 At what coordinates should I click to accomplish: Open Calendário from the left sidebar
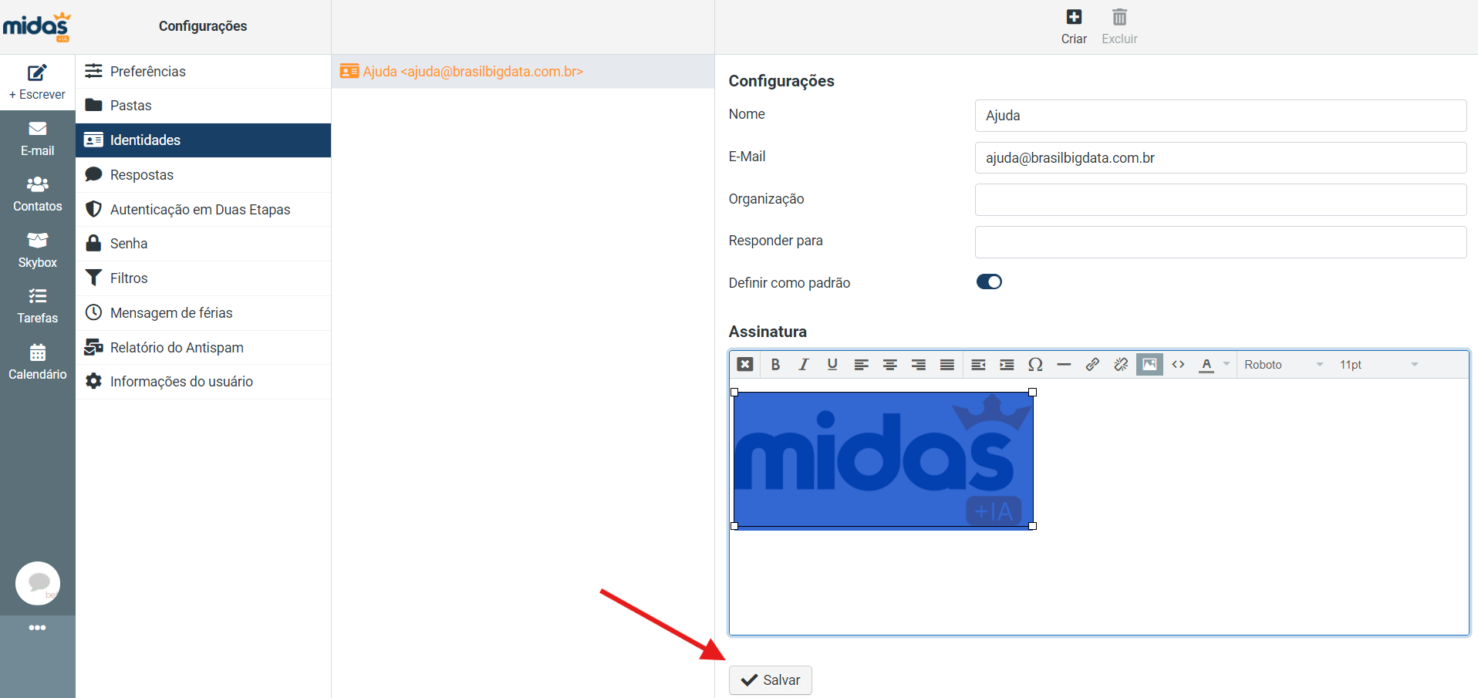pos(38,362)
